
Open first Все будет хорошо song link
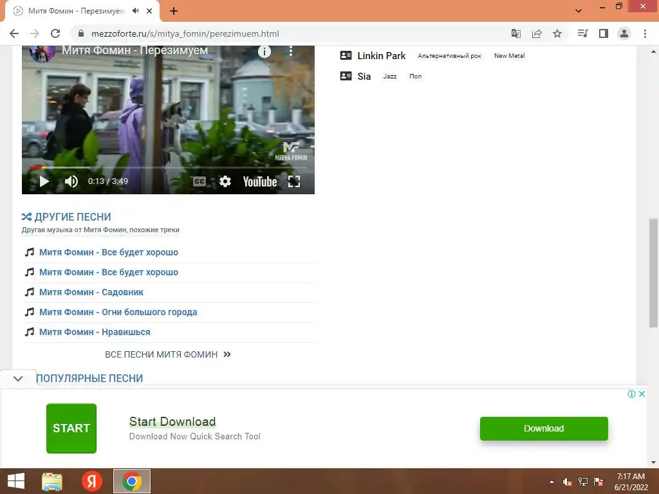108,252
